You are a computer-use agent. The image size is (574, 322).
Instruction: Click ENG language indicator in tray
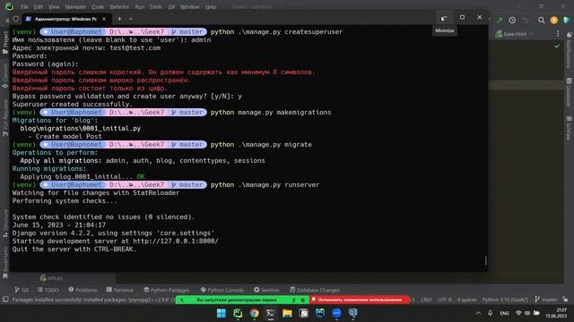point(504,313)
